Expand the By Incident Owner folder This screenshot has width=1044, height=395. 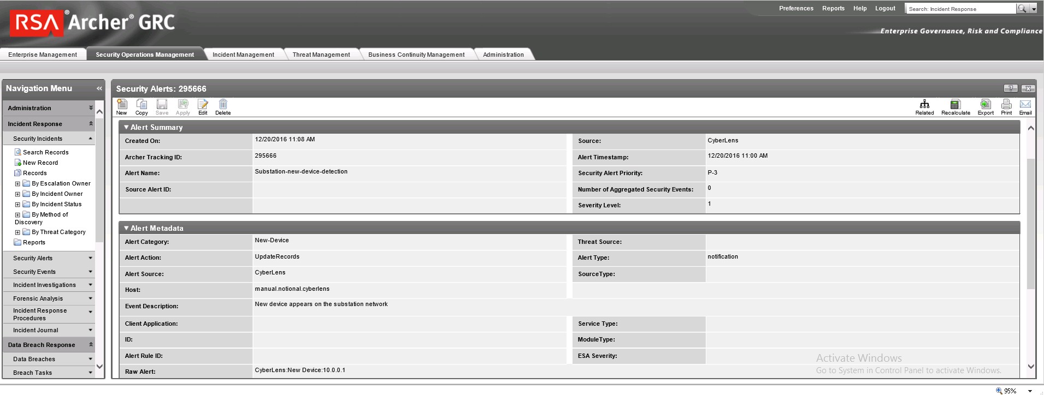tap(17, 194)
